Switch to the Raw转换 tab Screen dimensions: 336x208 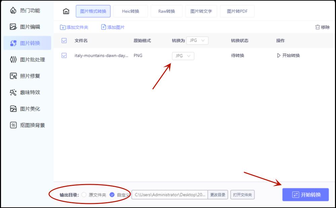pos(166,11)
